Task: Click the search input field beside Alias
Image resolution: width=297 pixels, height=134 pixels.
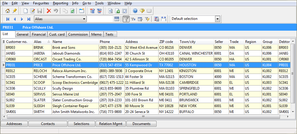Action: 100,19
